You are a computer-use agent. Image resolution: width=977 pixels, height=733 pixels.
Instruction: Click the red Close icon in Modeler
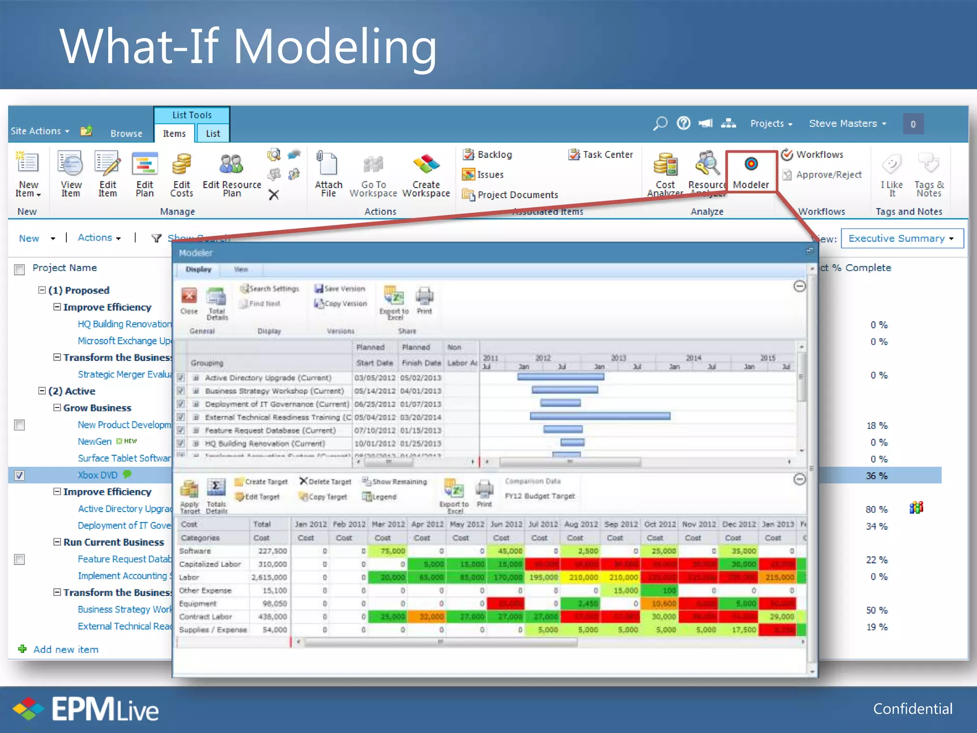pyautogui.click(x=189, y=296)
